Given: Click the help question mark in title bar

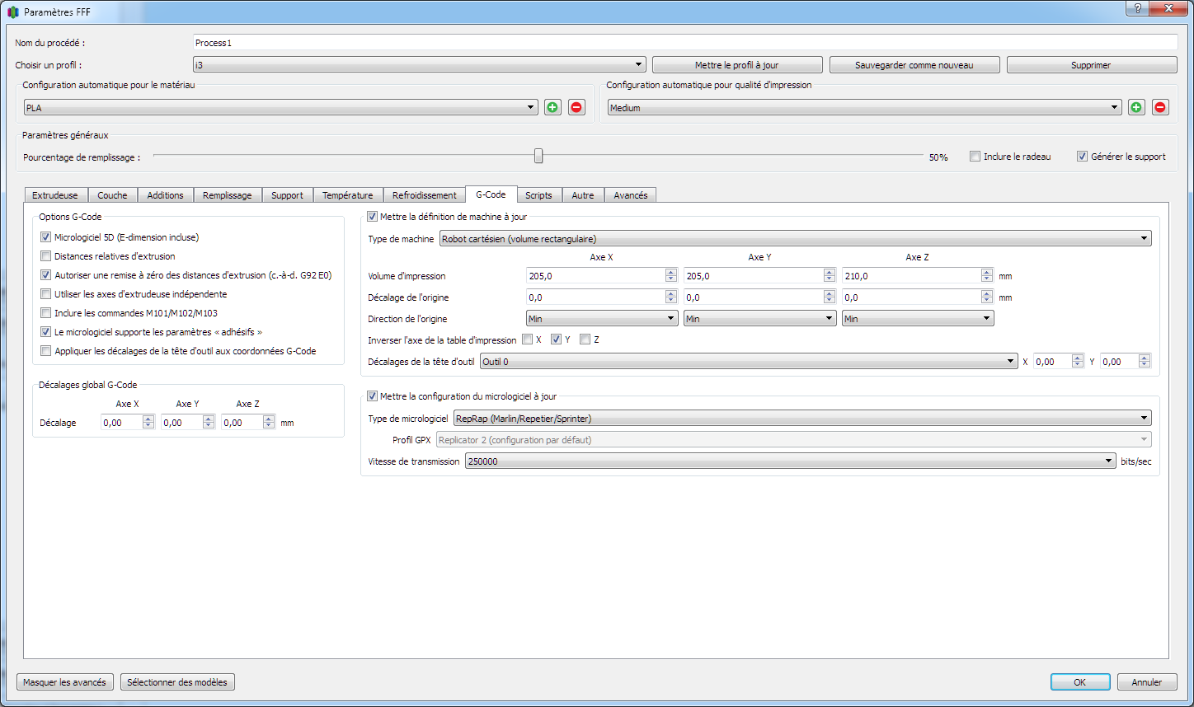Looking at the screenshot, I should [x=1138, y=8].
